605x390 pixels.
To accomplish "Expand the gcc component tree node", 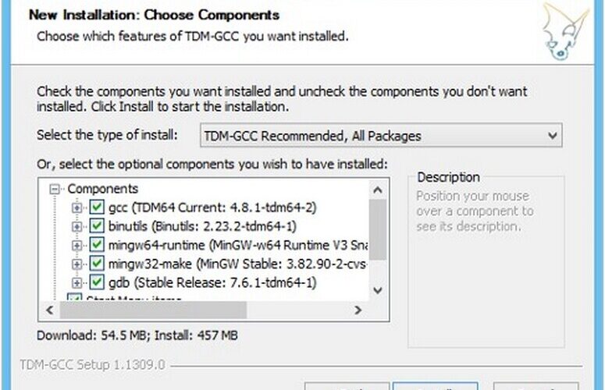I will [77, 207].
